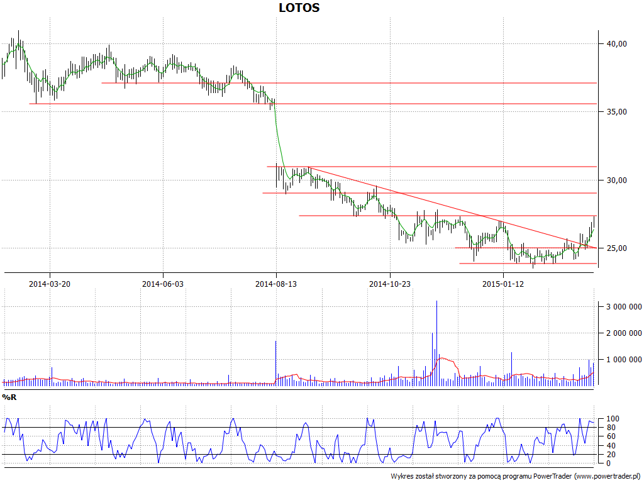The image size is (644, 483).
Task: Select the 40 level on %R axis
Action: coord(611,446)
